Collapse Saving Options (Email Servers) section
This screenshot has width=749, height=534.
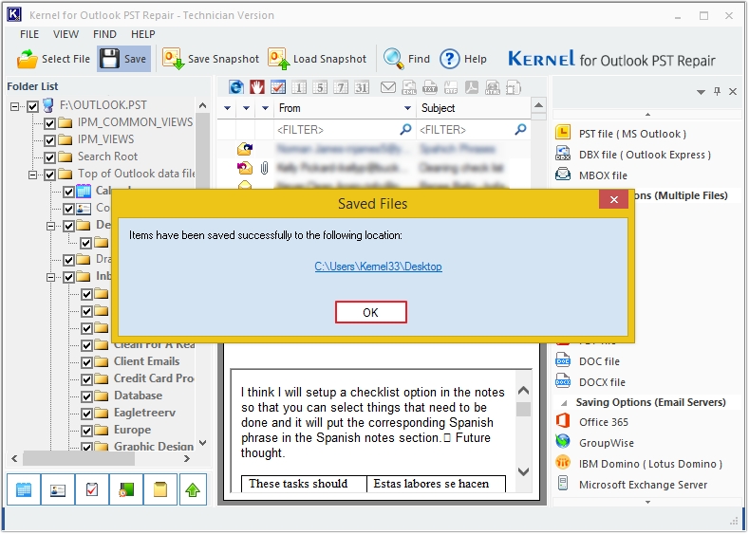pos(564,403)
